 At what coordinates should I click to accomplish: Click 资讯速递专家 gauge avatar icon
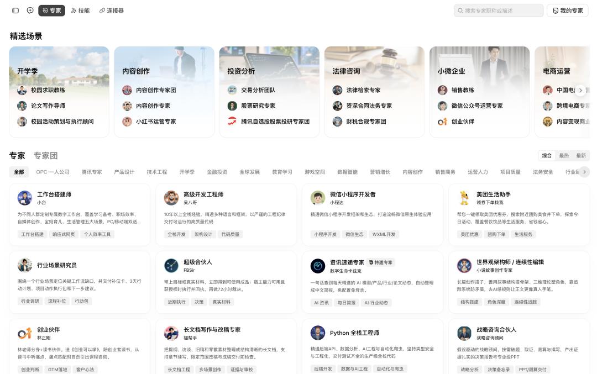point(317,266)
